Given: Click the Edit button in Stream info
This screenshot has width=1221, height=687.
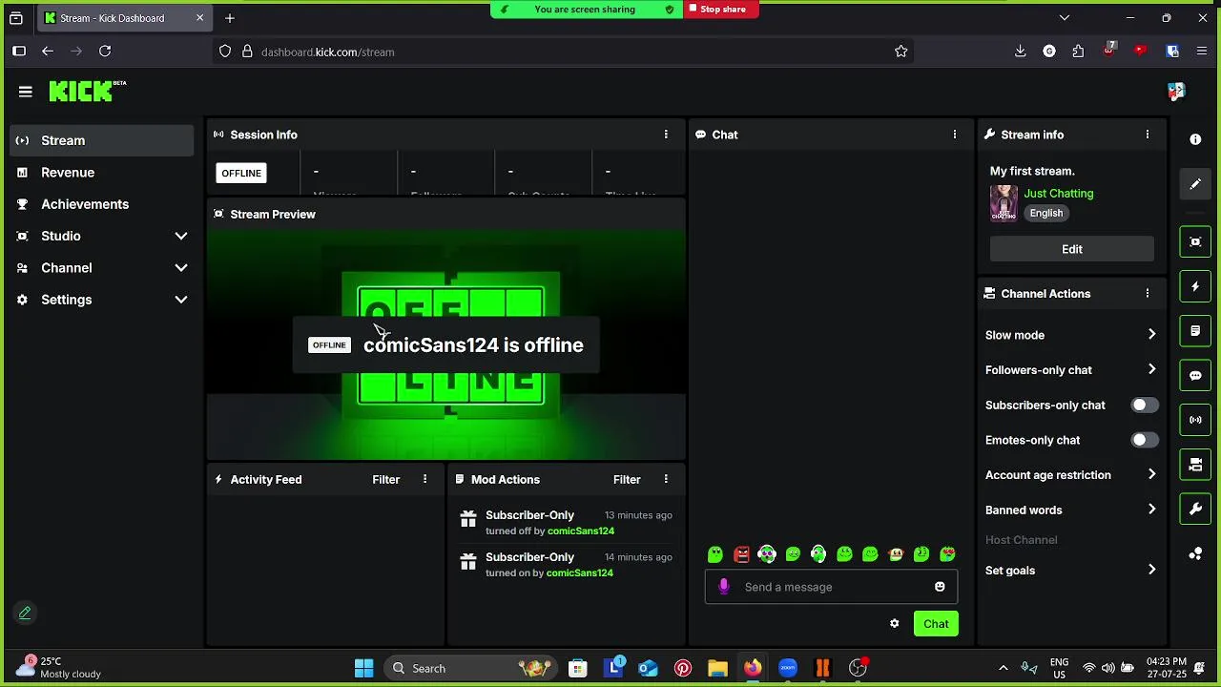Looking at the screenshot, I should click(1072, 249).
